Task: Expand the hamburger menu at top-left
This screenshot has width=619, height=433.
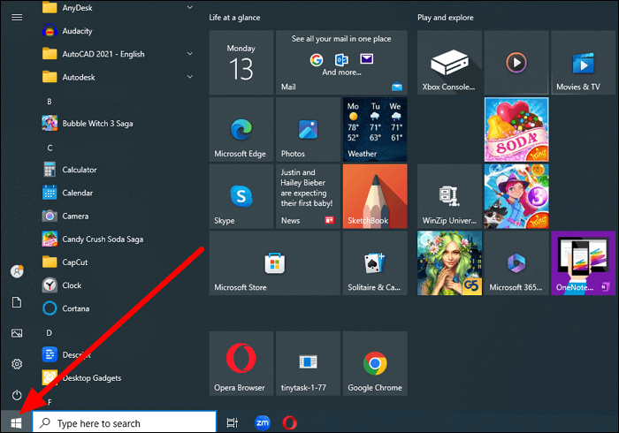Action: click(x=17, y=17)
